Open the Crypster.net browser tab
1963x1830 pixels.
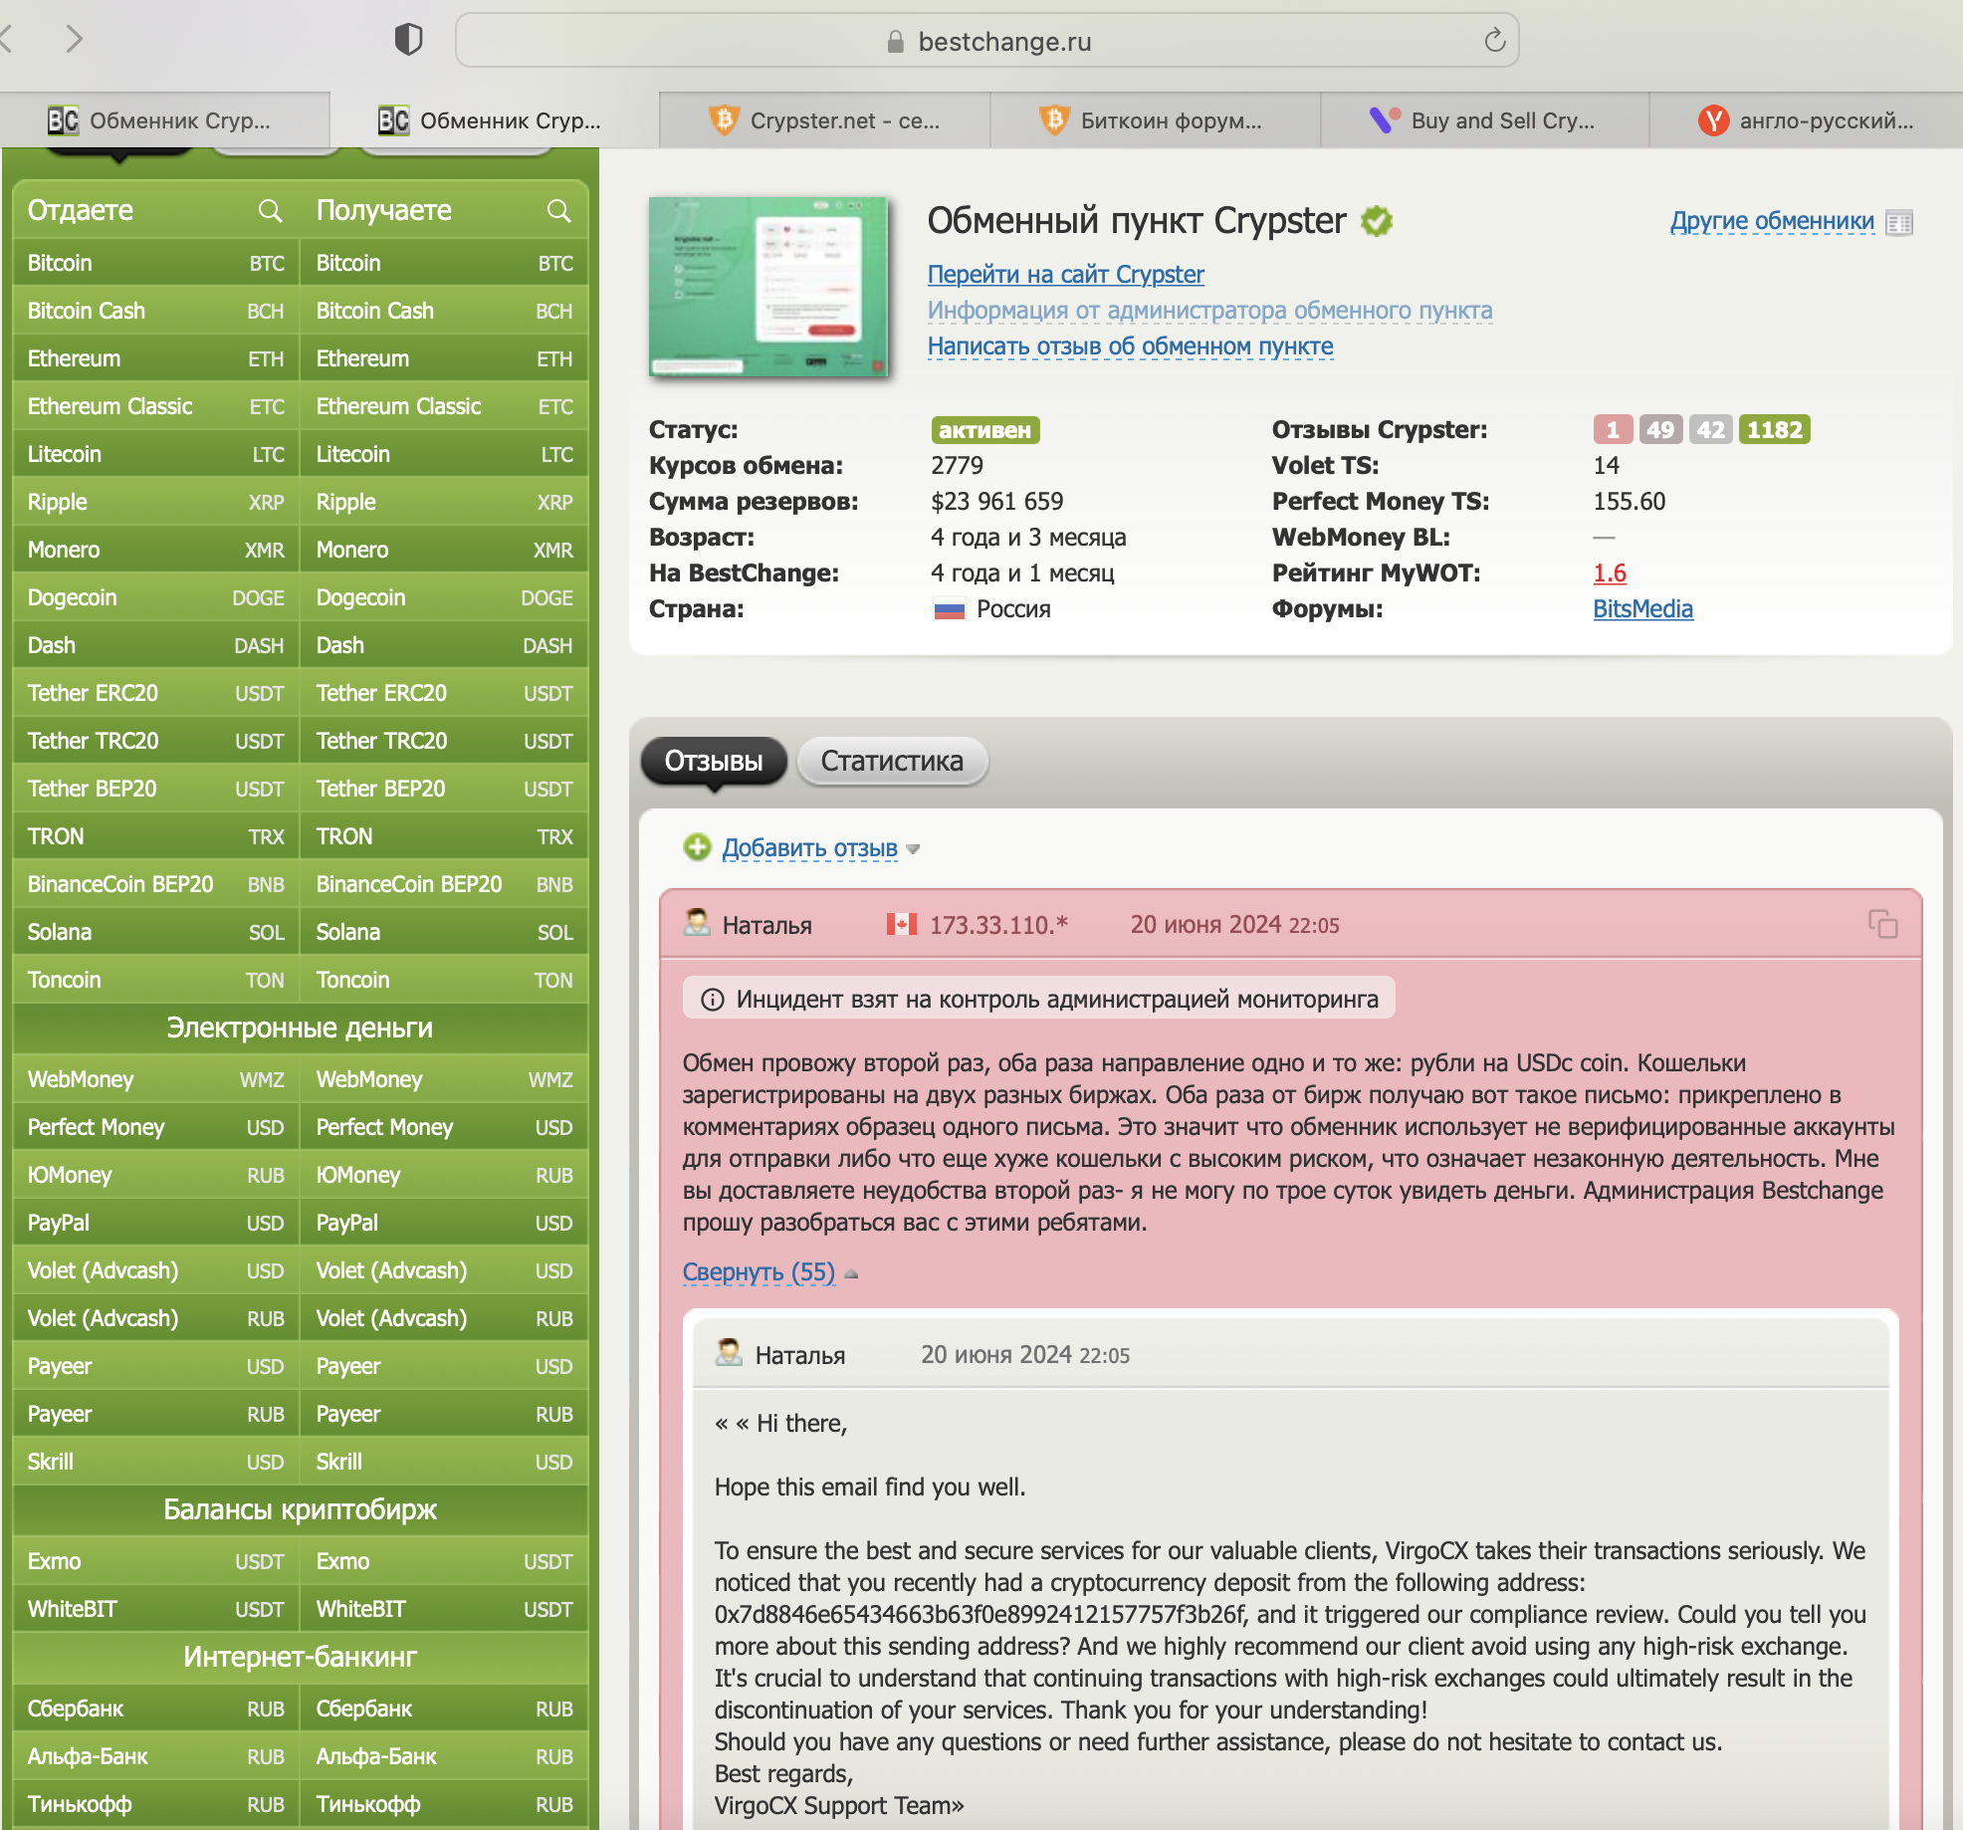tap(825, 120)
